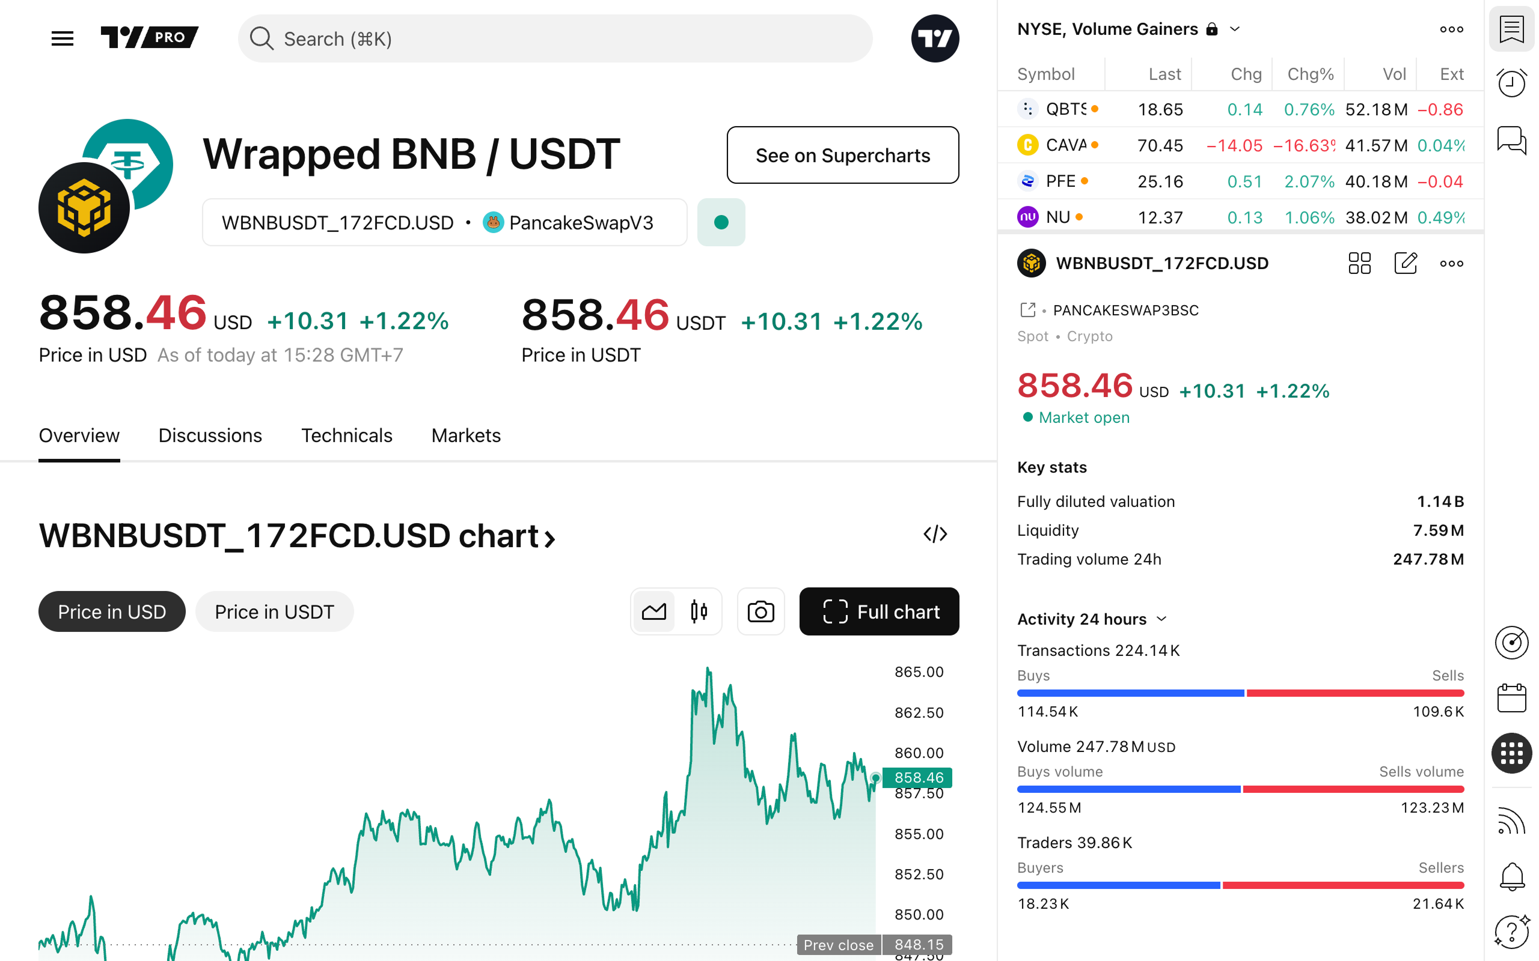1539x961 pixels.
Task: Select the Price in USD pill
Action: coord(112,611)
